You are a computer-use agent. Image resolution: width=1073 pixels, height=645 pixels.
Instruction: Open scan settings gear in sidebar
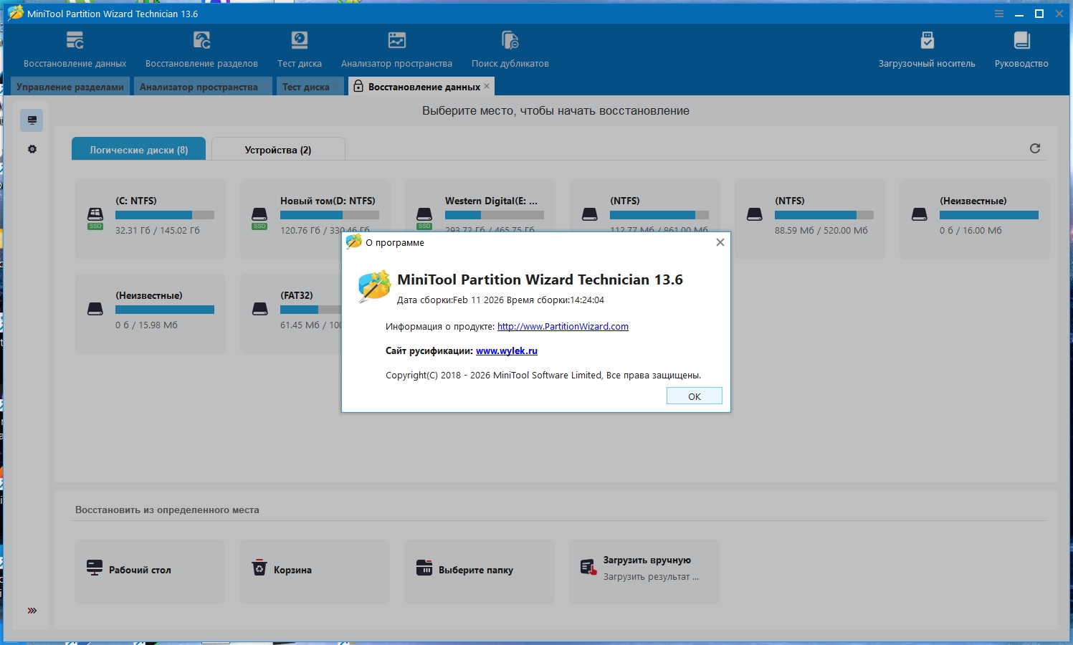(32, 149)
